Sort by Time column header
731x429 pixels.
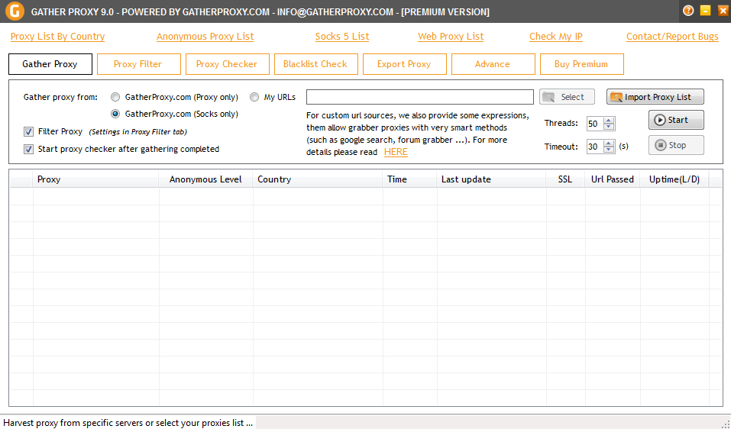409,179
